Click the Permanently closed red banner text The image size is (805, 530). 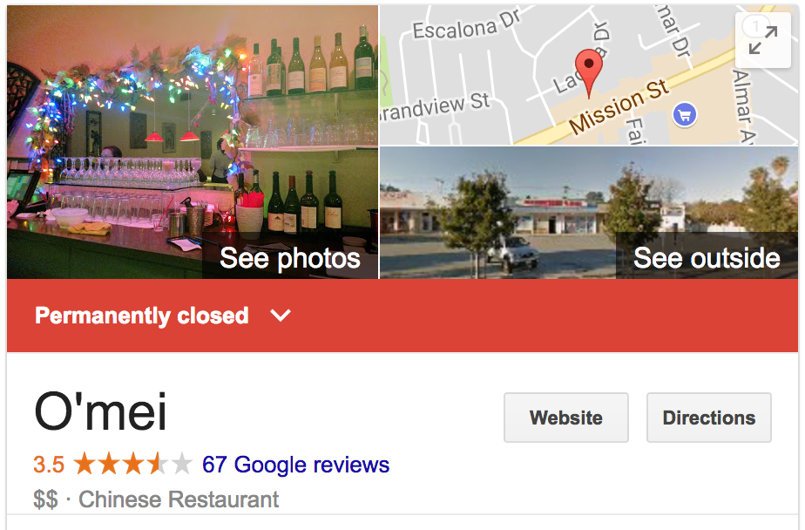pyautogui.click(x=142, y=316)
